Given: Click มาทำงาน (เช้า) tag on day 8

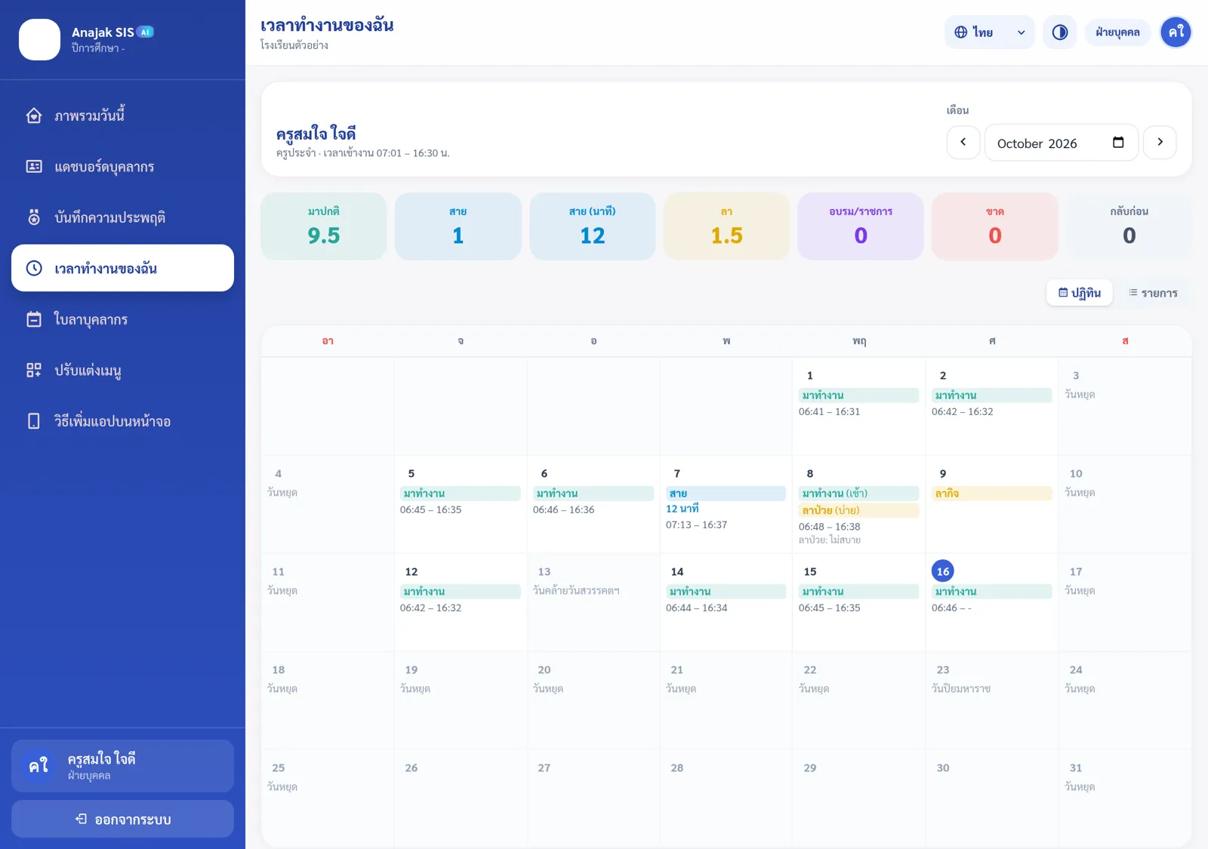Looking at the screenshot, I should point(858,494).
